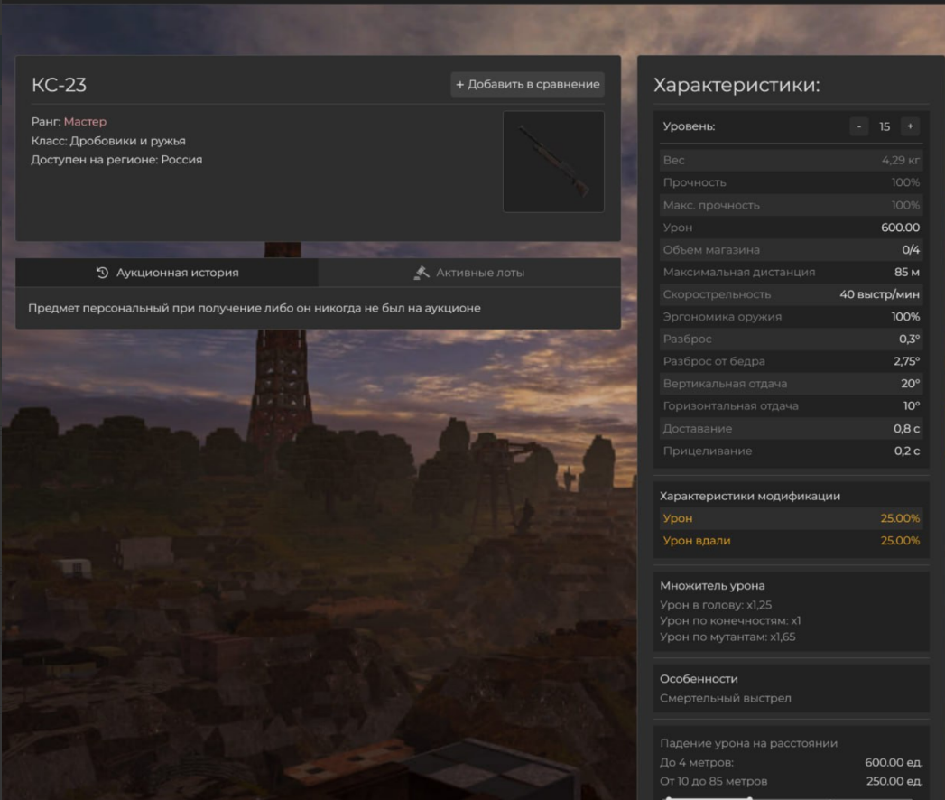Viewport: 945px width, 800px height.
Task: Click the Максимальная дистанция row
Action: pyautogui.click(x=791, y=272)
